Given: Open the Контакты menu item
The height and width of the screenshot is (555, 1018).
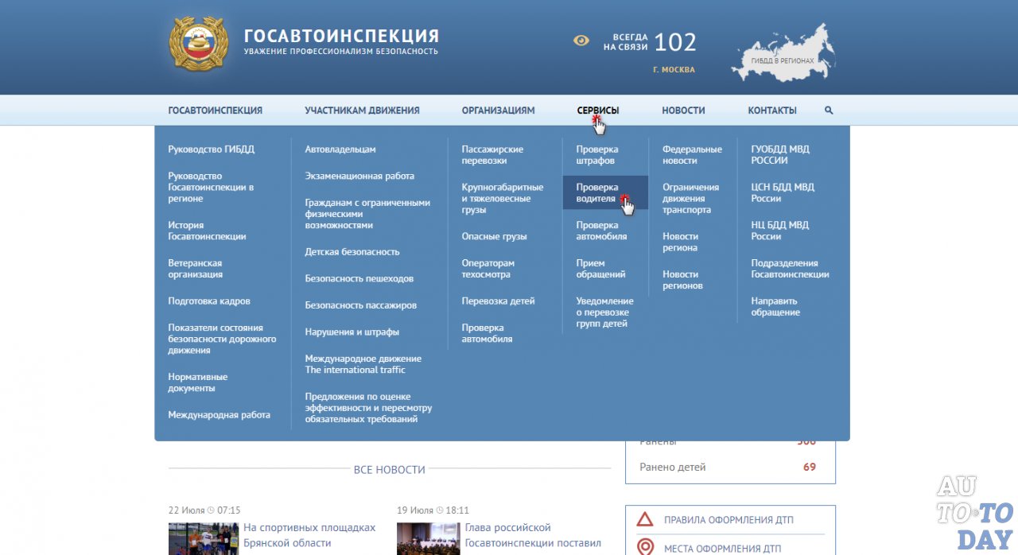Looking at the screenshot, I should pyautogui.click(x=772, y=111).
